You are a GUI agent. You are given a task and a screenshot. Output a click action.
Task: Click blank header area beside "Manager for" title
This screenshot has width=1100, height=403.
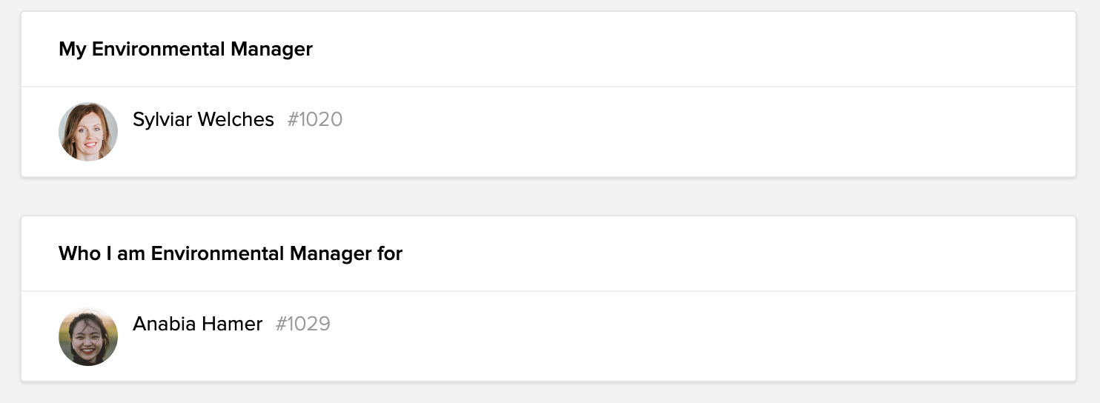coord(704,254)
